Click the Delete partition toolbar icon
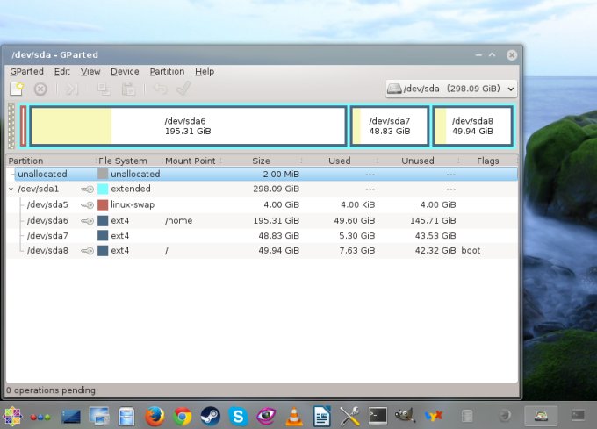 (40, 89)
